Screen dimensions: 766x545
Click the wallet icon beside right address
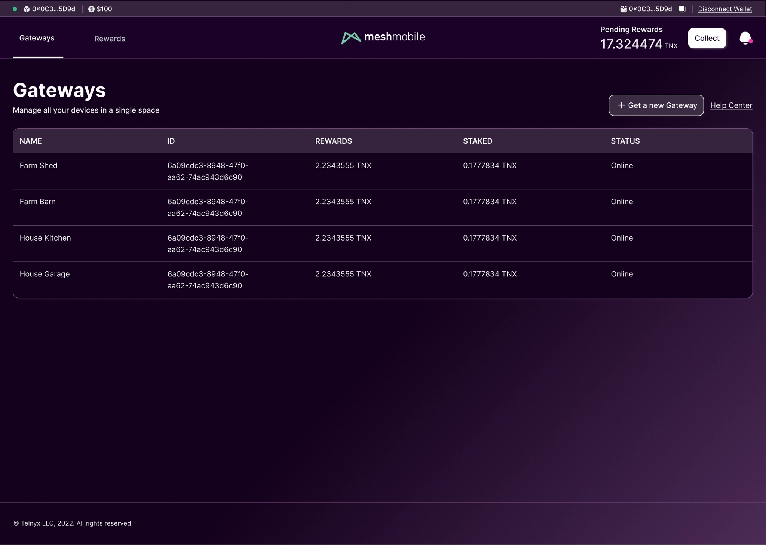[x=623, y=9]
